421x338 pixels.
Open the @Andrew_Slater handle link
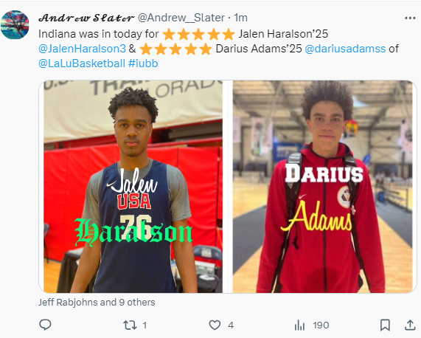click(181, 18)
